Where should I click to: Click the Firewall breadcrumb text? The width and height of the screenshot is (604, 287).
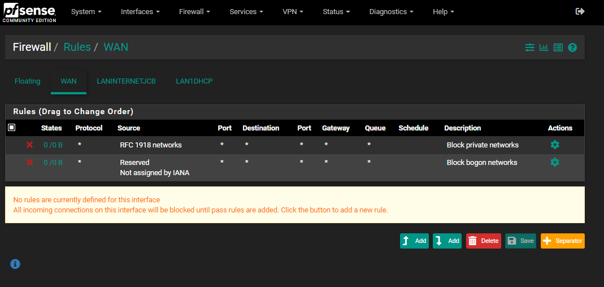pyautogui.click(x=32, y=47)
